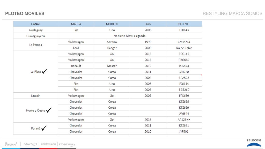Click the MARCA column header
Image resolution: width=265 pixels, height=149 pixels.
tap(76, 24)
